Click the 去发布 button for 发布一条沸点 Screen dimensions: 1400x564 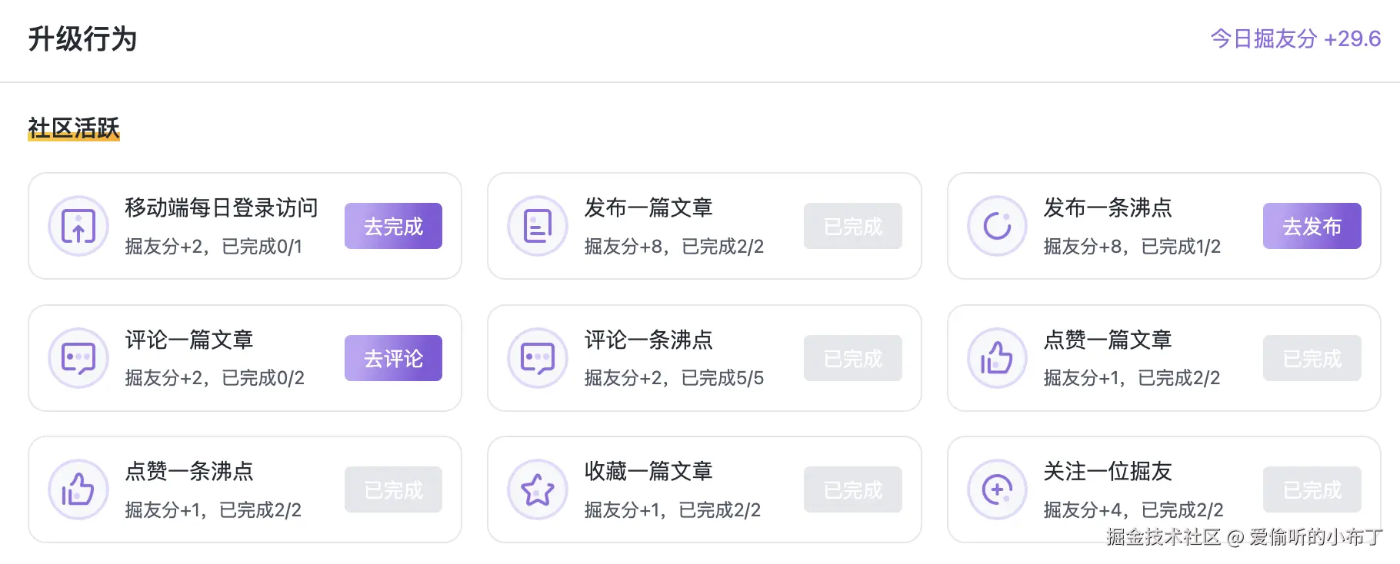[x=1312, y=226]
